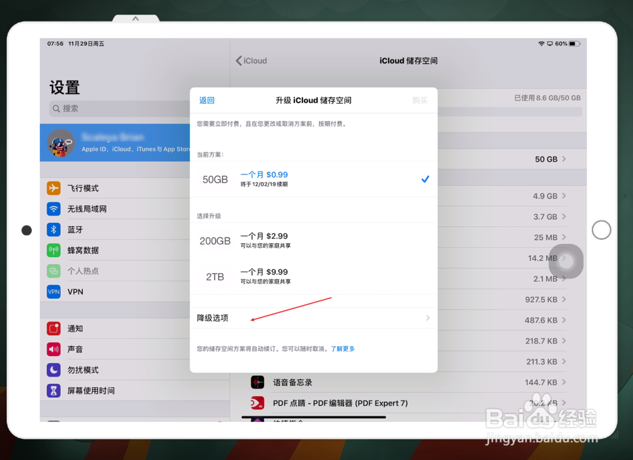Open Airplane Mode (飞行模式) icon in sidebar
The image size is (633, 460).
[x=54, y=188]
